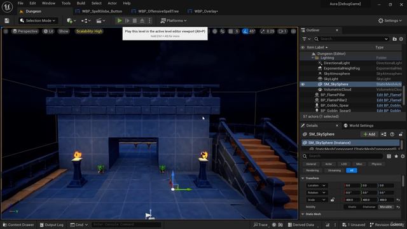Toggle show favorites star in Details
Viewport: 407px width, 229px height.
point(396,156)
